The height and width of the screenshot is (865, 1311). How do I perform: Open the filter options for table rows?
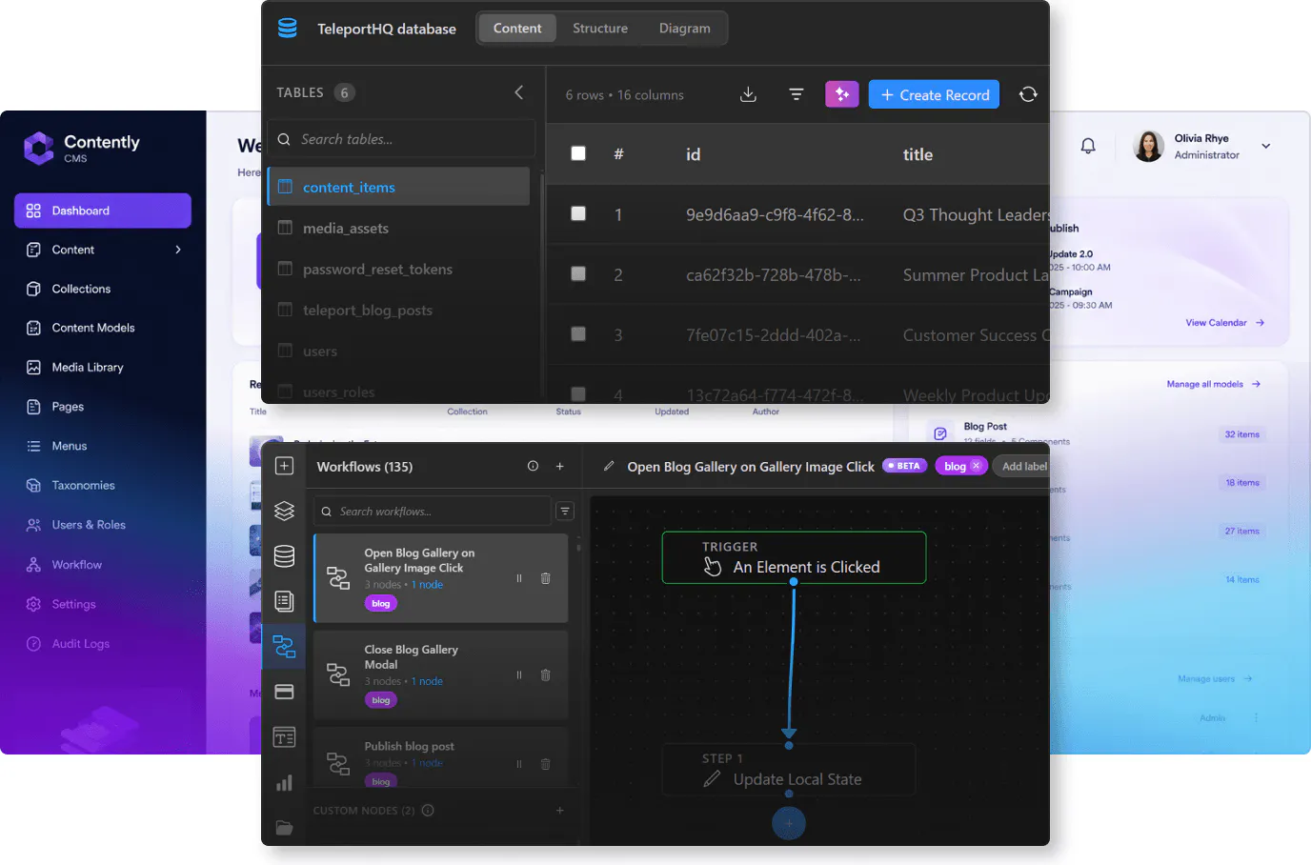[797, 94]
